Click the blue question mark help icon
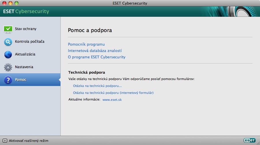260x145 pixels. coord(8,80)
